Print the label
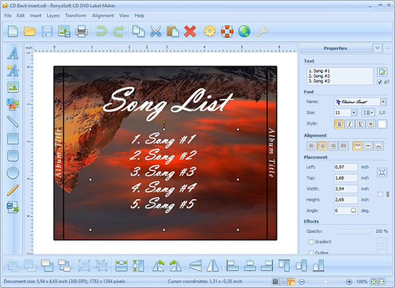The height and width of the screenshot is (288, 395). point(82,31)
